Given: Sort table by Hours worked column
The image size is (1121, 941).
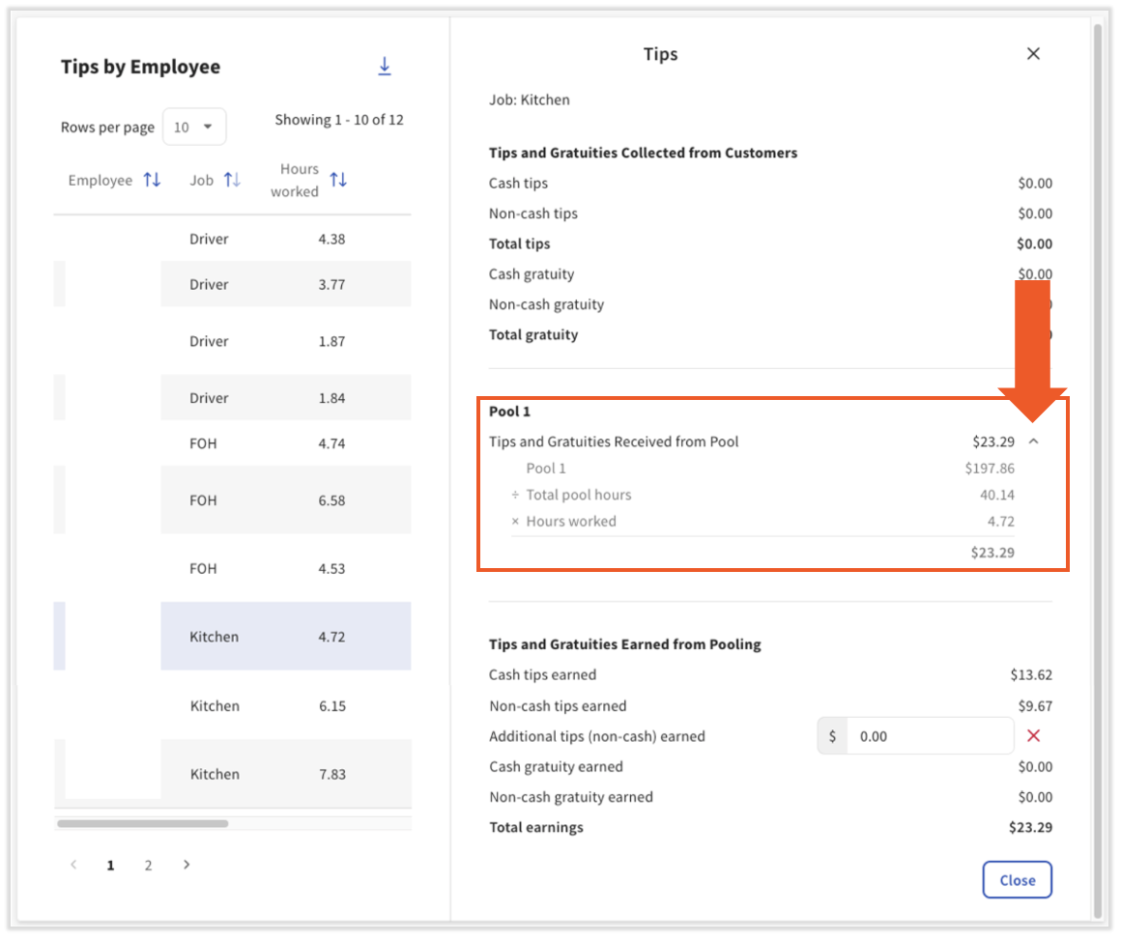Looking at the screenshot, I should [x=338, y=180].
